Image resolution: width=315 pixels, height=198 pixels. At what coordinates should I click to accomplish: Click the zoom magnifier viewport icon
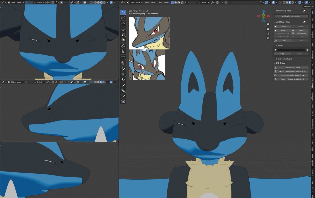pyautogui.click(x=268, y=25)
